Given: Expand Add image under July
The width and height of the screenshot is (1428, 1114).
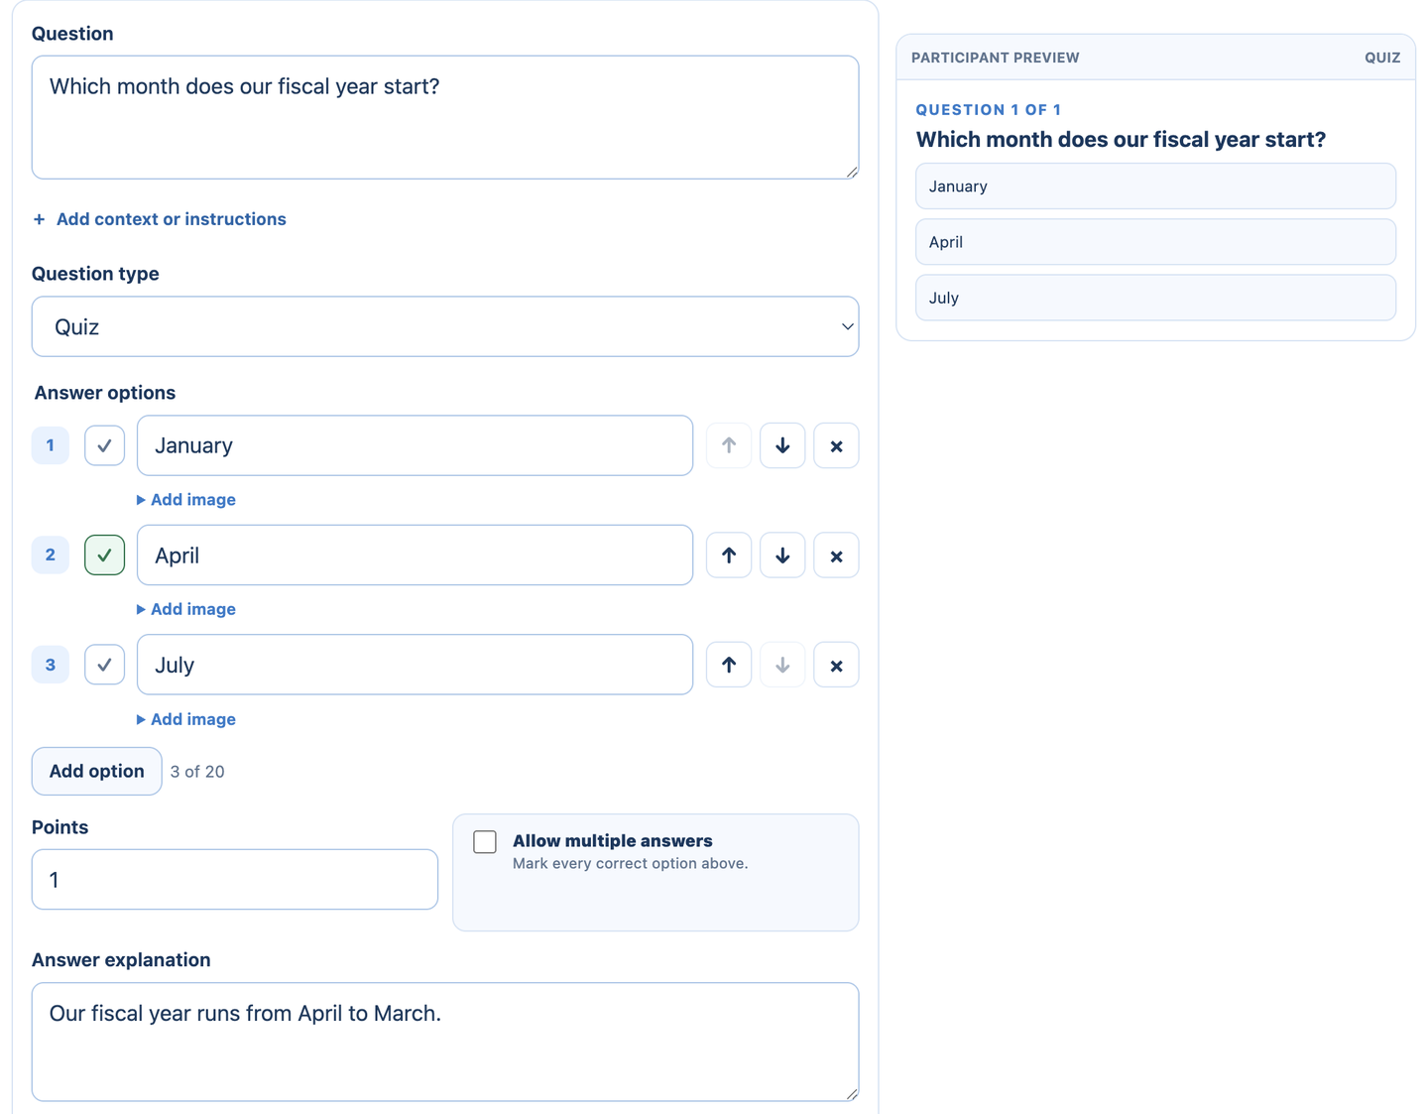Looking at the screenshot, I should tap(186, 719).
